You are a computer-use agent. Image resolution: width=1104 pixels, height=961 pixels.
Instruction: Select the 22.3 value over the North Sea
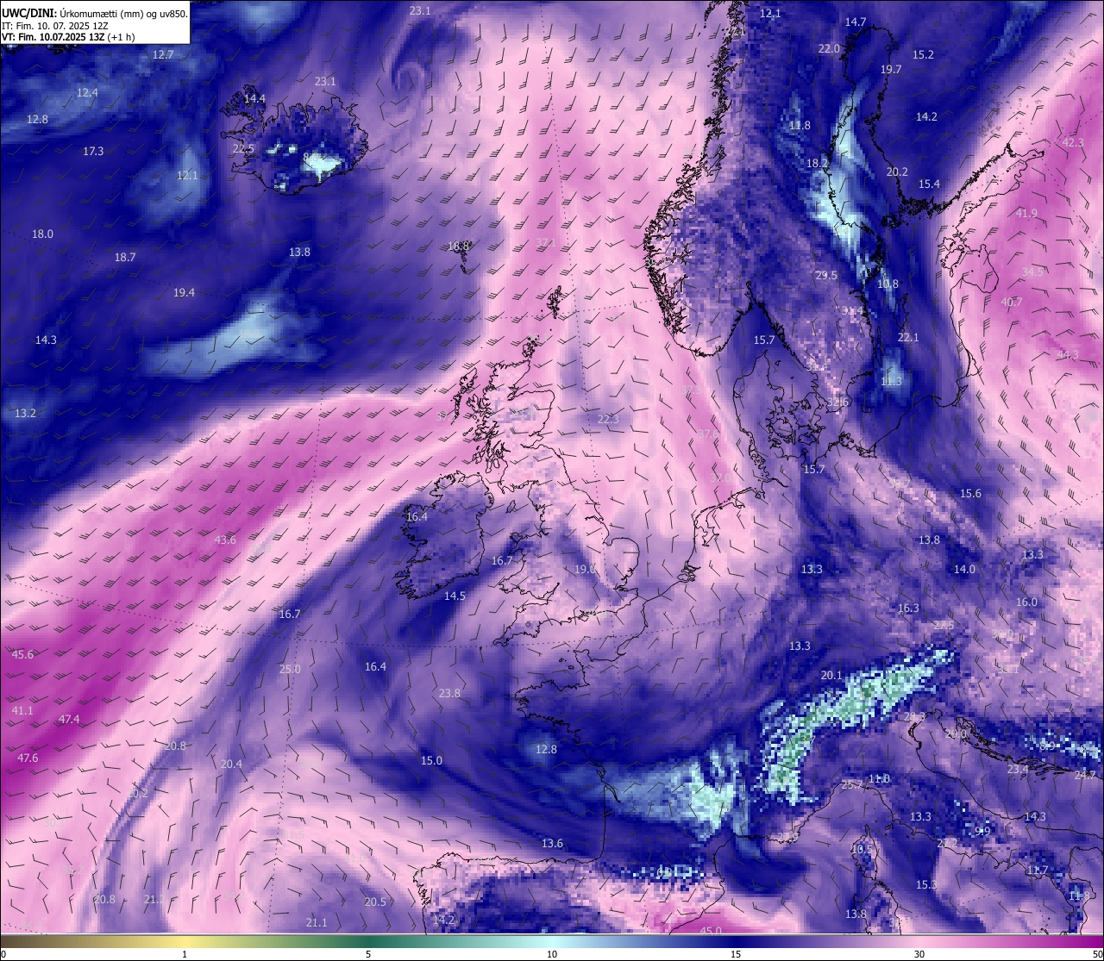608,419
